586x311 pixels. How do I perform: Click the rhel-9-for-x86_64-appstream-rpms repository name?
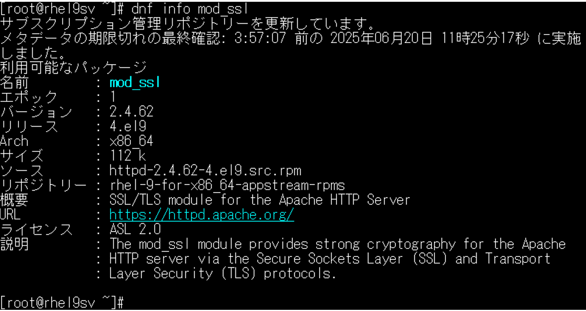[x=227, y=185]
